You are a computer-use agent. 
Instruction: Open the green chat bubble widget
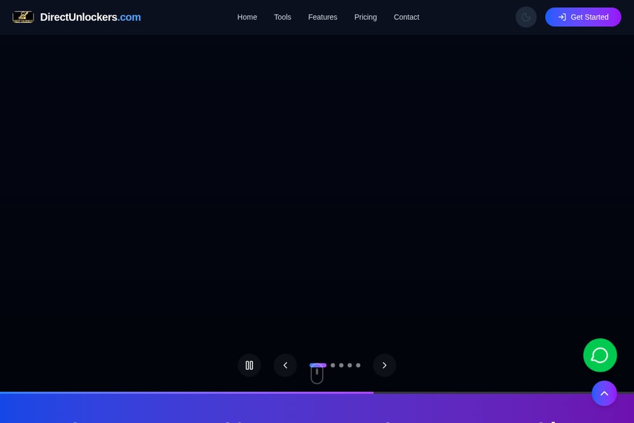tap(600, 355)
